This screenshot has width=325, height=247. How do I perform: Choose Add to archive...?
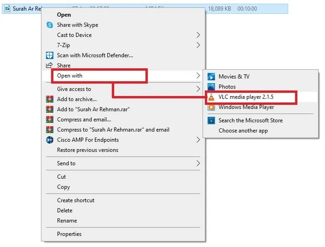(x=123, y=99)
